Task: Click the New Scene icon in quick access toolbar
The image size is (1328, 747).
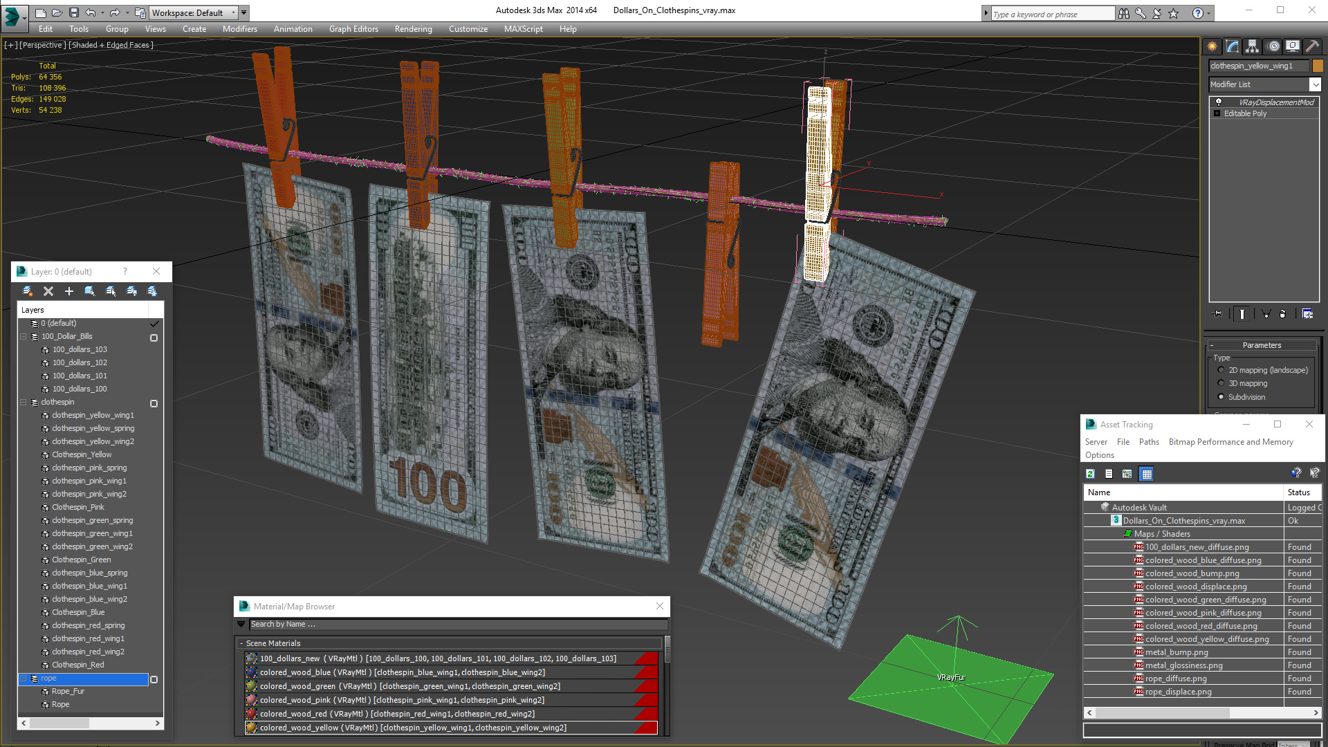Action: [x=41, y=12]
